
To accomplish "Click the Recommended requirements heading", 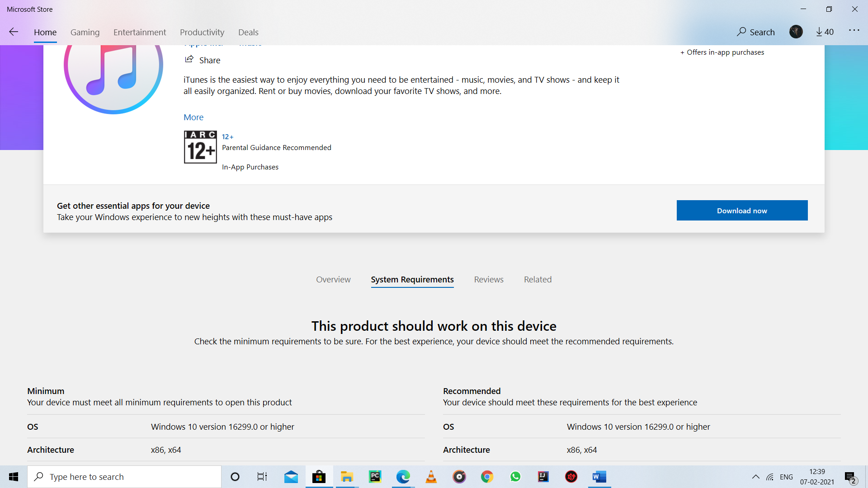I will [472, 391].
